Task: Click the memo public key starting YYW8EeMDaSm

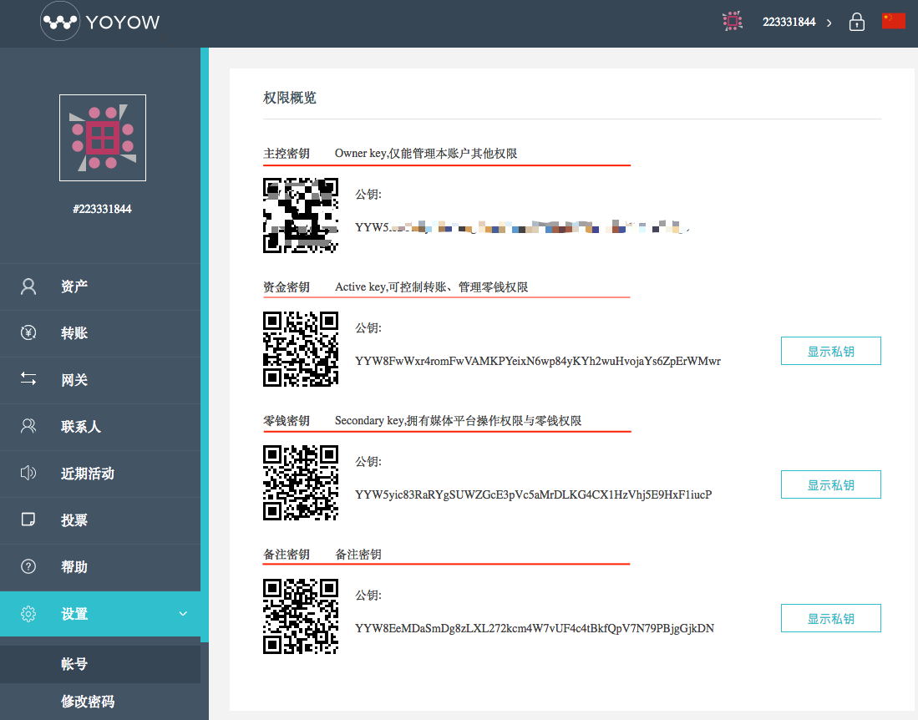Action: click(535, 628)
